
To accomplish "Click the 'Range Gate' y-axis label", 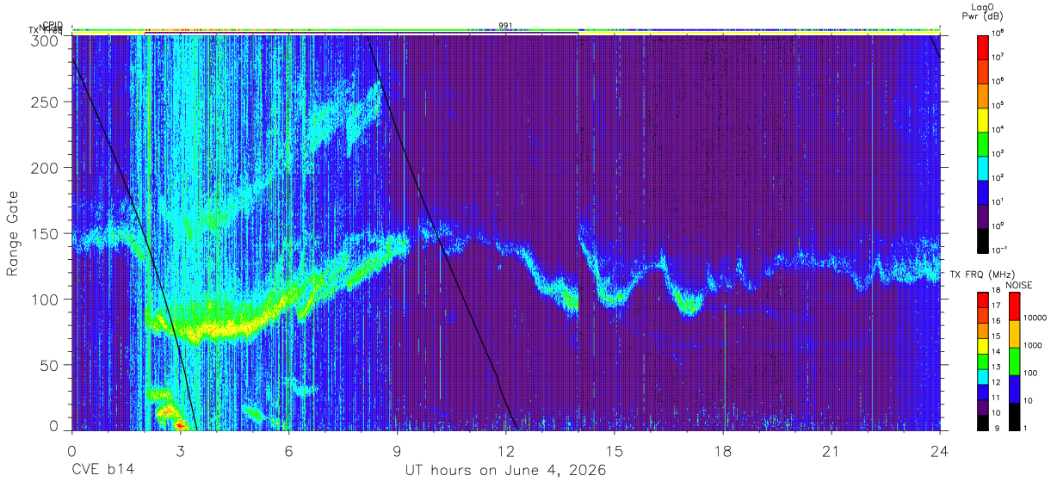I will click(x=14, y=232).
